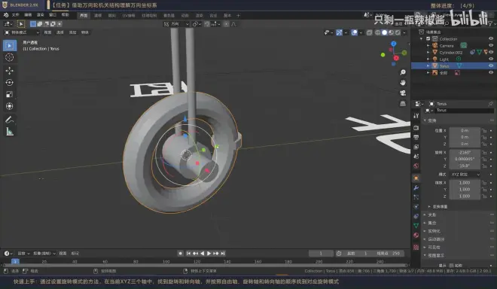Open the Edit menu in the top bar

(28, 15)
